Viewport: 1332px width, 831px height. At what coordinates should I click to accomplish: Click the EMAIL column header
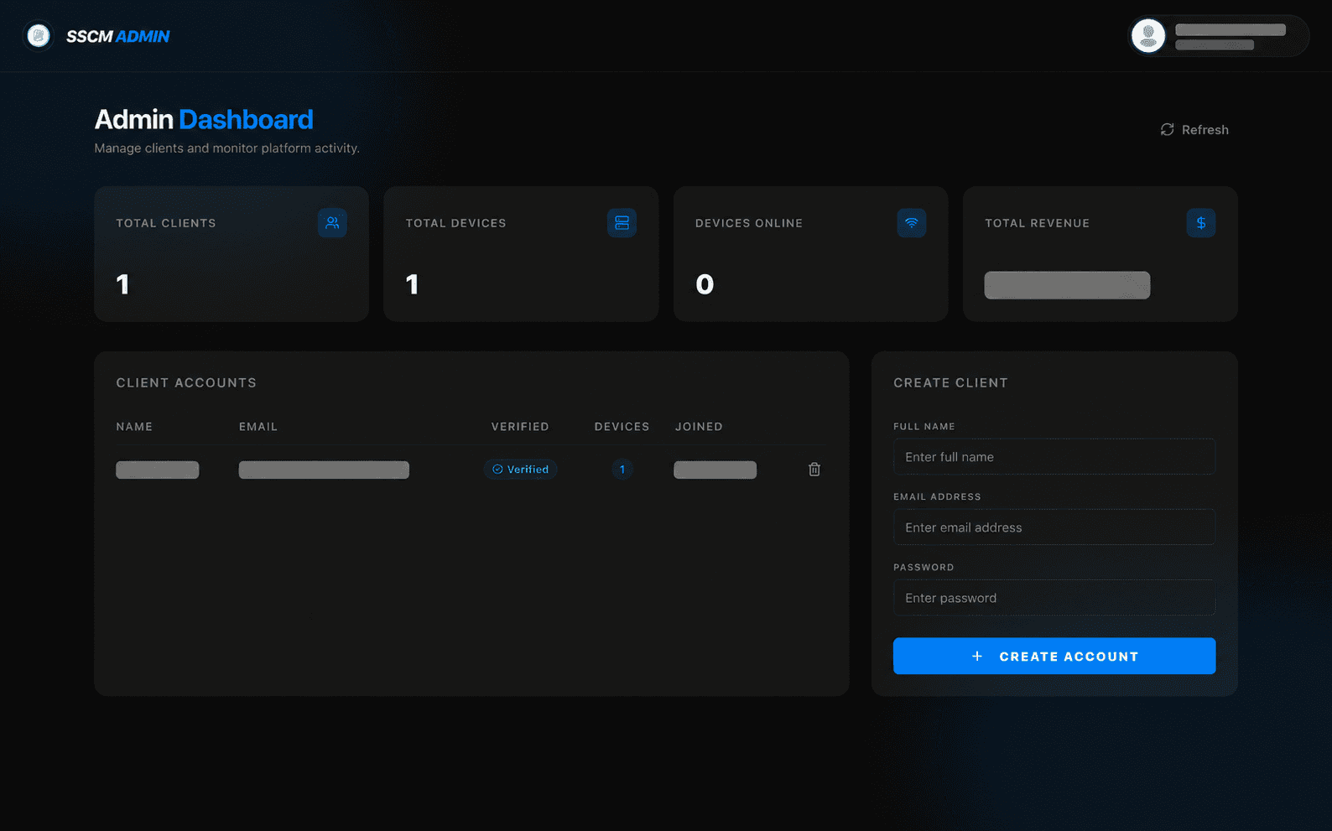[258, 427]
